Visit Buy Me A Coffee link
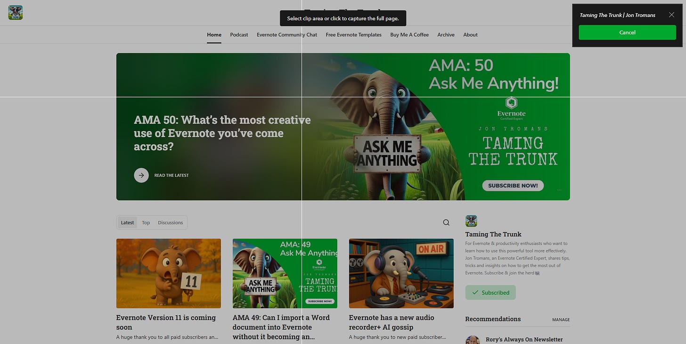Image resolution: width=686 pixels, height=344 pixels. coord(409,35)
